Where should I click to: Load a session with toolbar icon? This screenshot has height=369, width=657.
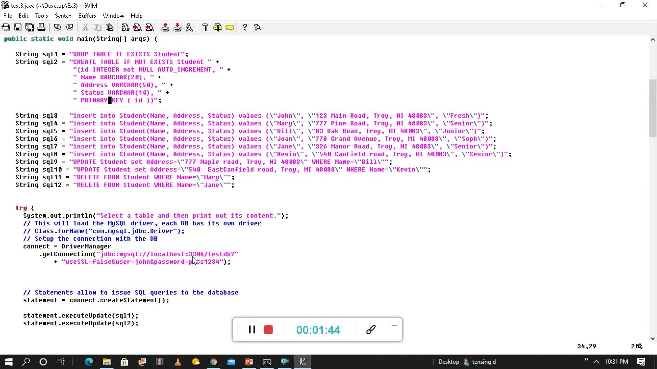coord(165,27)
